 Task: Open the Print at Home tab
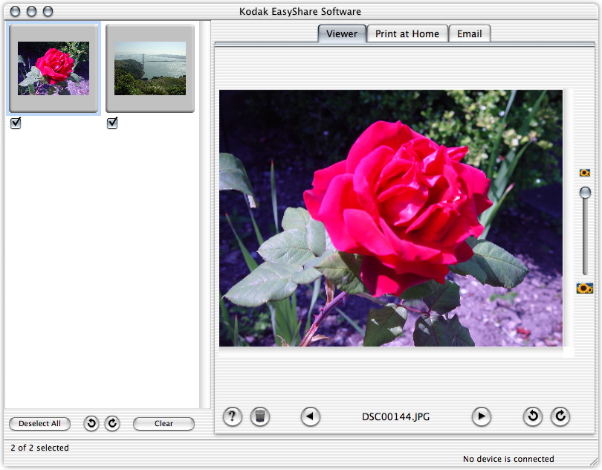pyautogui.click(x=407, y=33)
